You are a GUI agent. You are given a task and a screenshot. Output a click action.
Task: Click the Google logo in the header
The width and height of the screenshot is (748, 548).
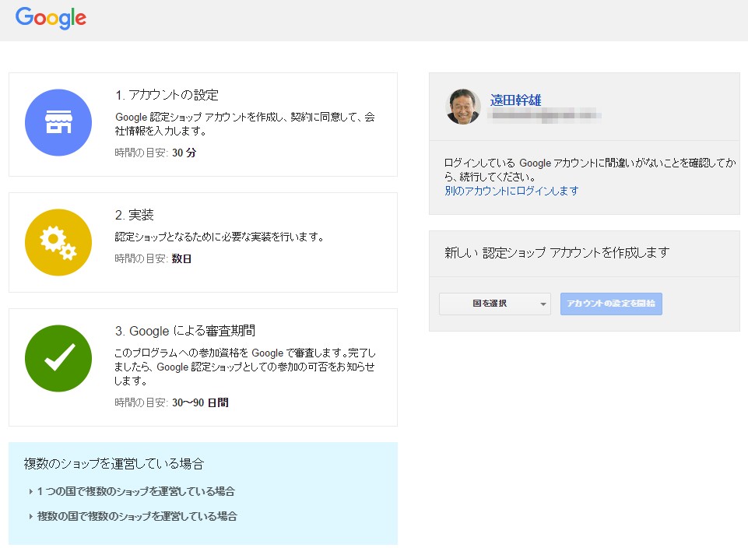tap(51, 18)
